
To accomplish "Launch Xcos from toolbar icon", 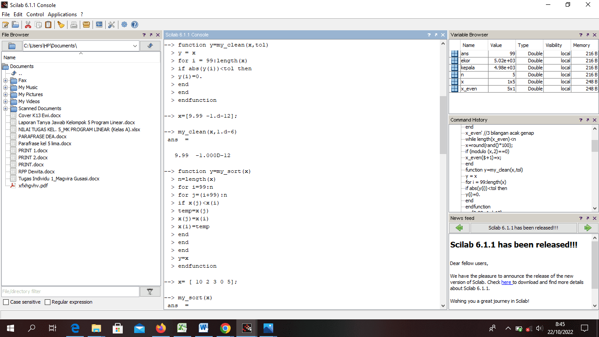I will 99,25.
